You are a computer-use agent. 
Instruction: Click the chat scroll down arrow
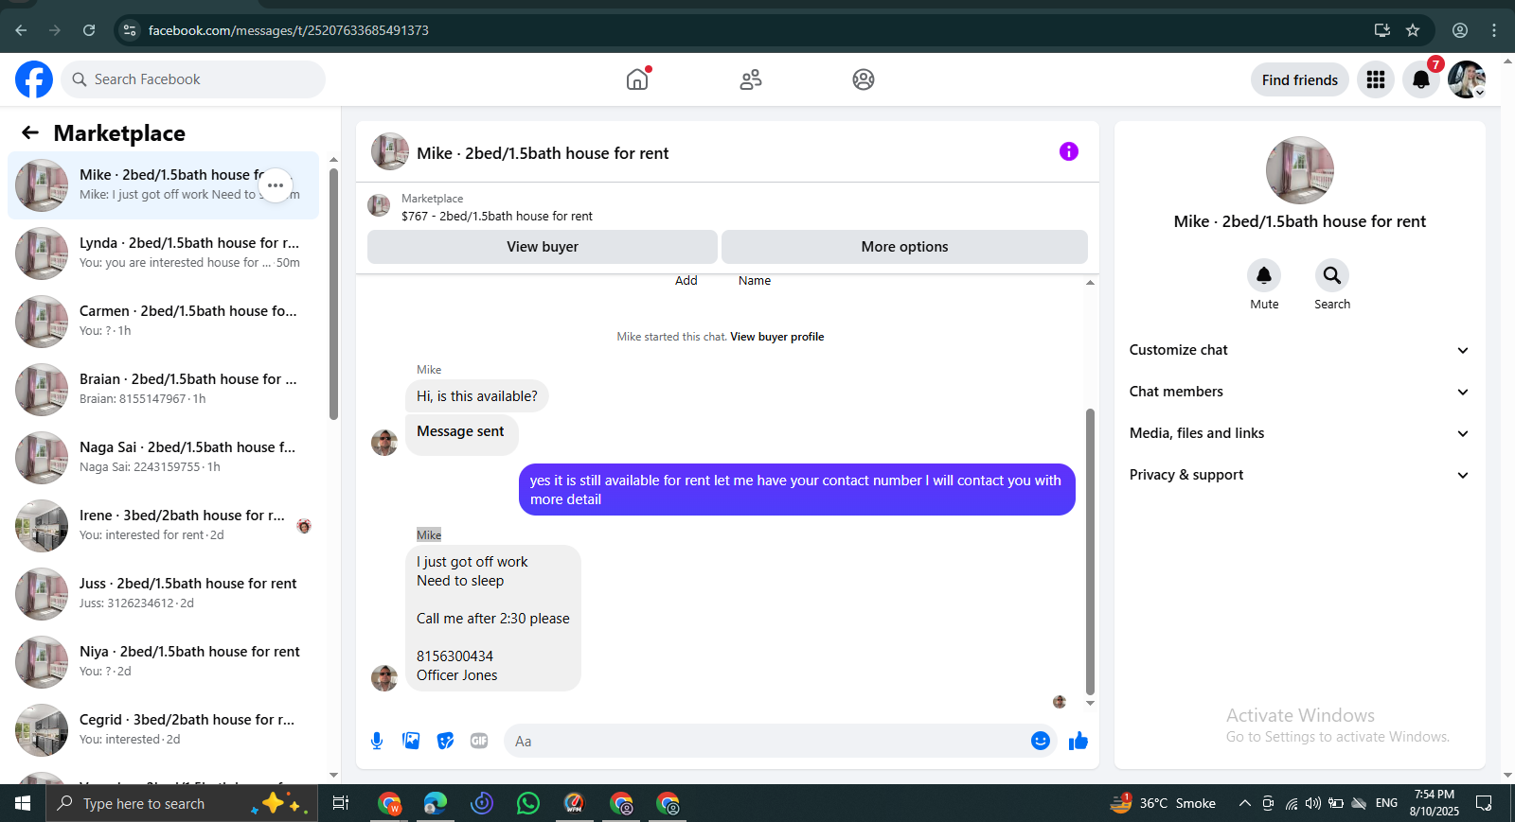click(1090, 703)
